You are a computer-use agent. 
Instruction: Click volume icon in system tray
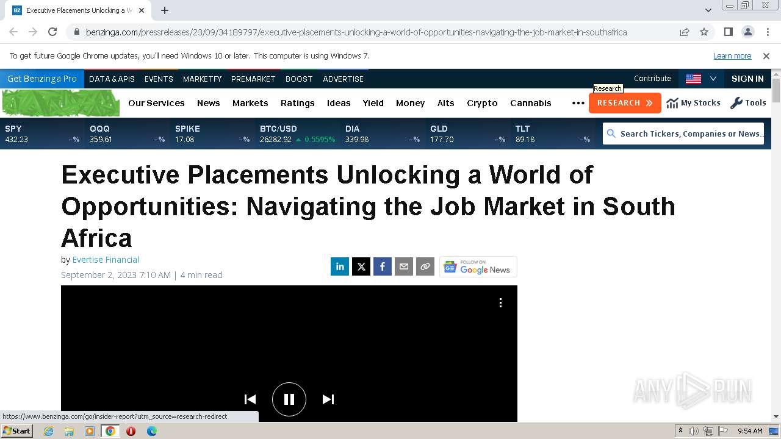coord(694,431)
